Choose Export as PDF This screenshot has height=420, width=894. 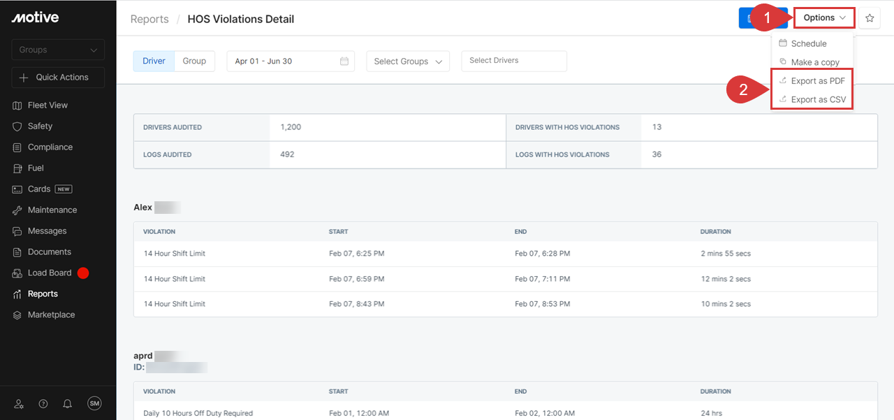(x=817, y=81)
